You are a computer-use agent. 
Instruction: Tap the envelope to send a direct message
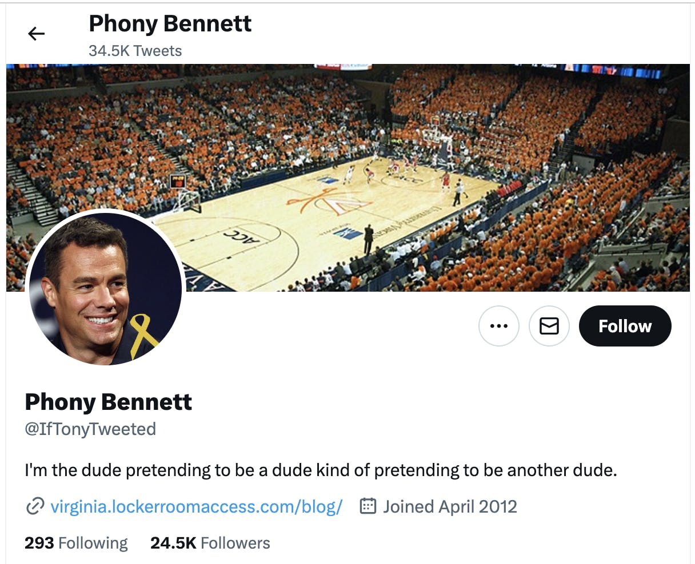tap(549, 326)
